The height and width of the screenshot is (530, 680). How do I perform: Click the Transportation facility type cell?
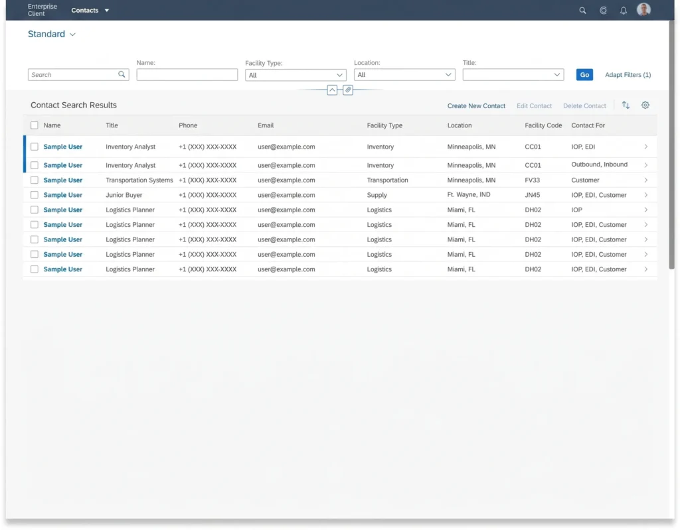point(387,180)
